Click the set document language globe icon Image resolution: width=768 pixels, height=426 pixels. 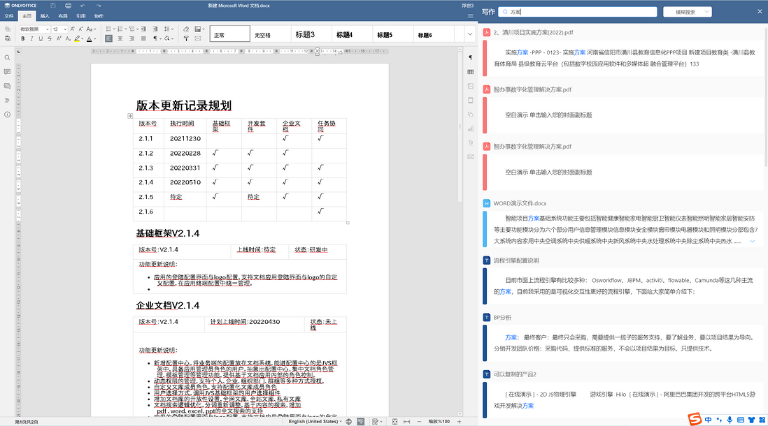[349, 422]
